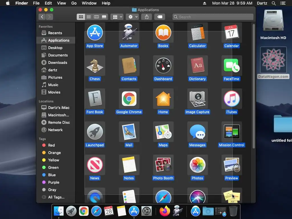This screenshot has width=292, height=219.
Task: Select the Home app icon
Action: tap(163, 99)
